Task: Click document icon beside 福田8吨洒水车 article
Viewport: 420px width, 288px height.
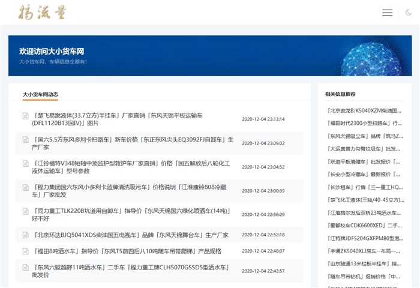Action: [x=25, y=251]
